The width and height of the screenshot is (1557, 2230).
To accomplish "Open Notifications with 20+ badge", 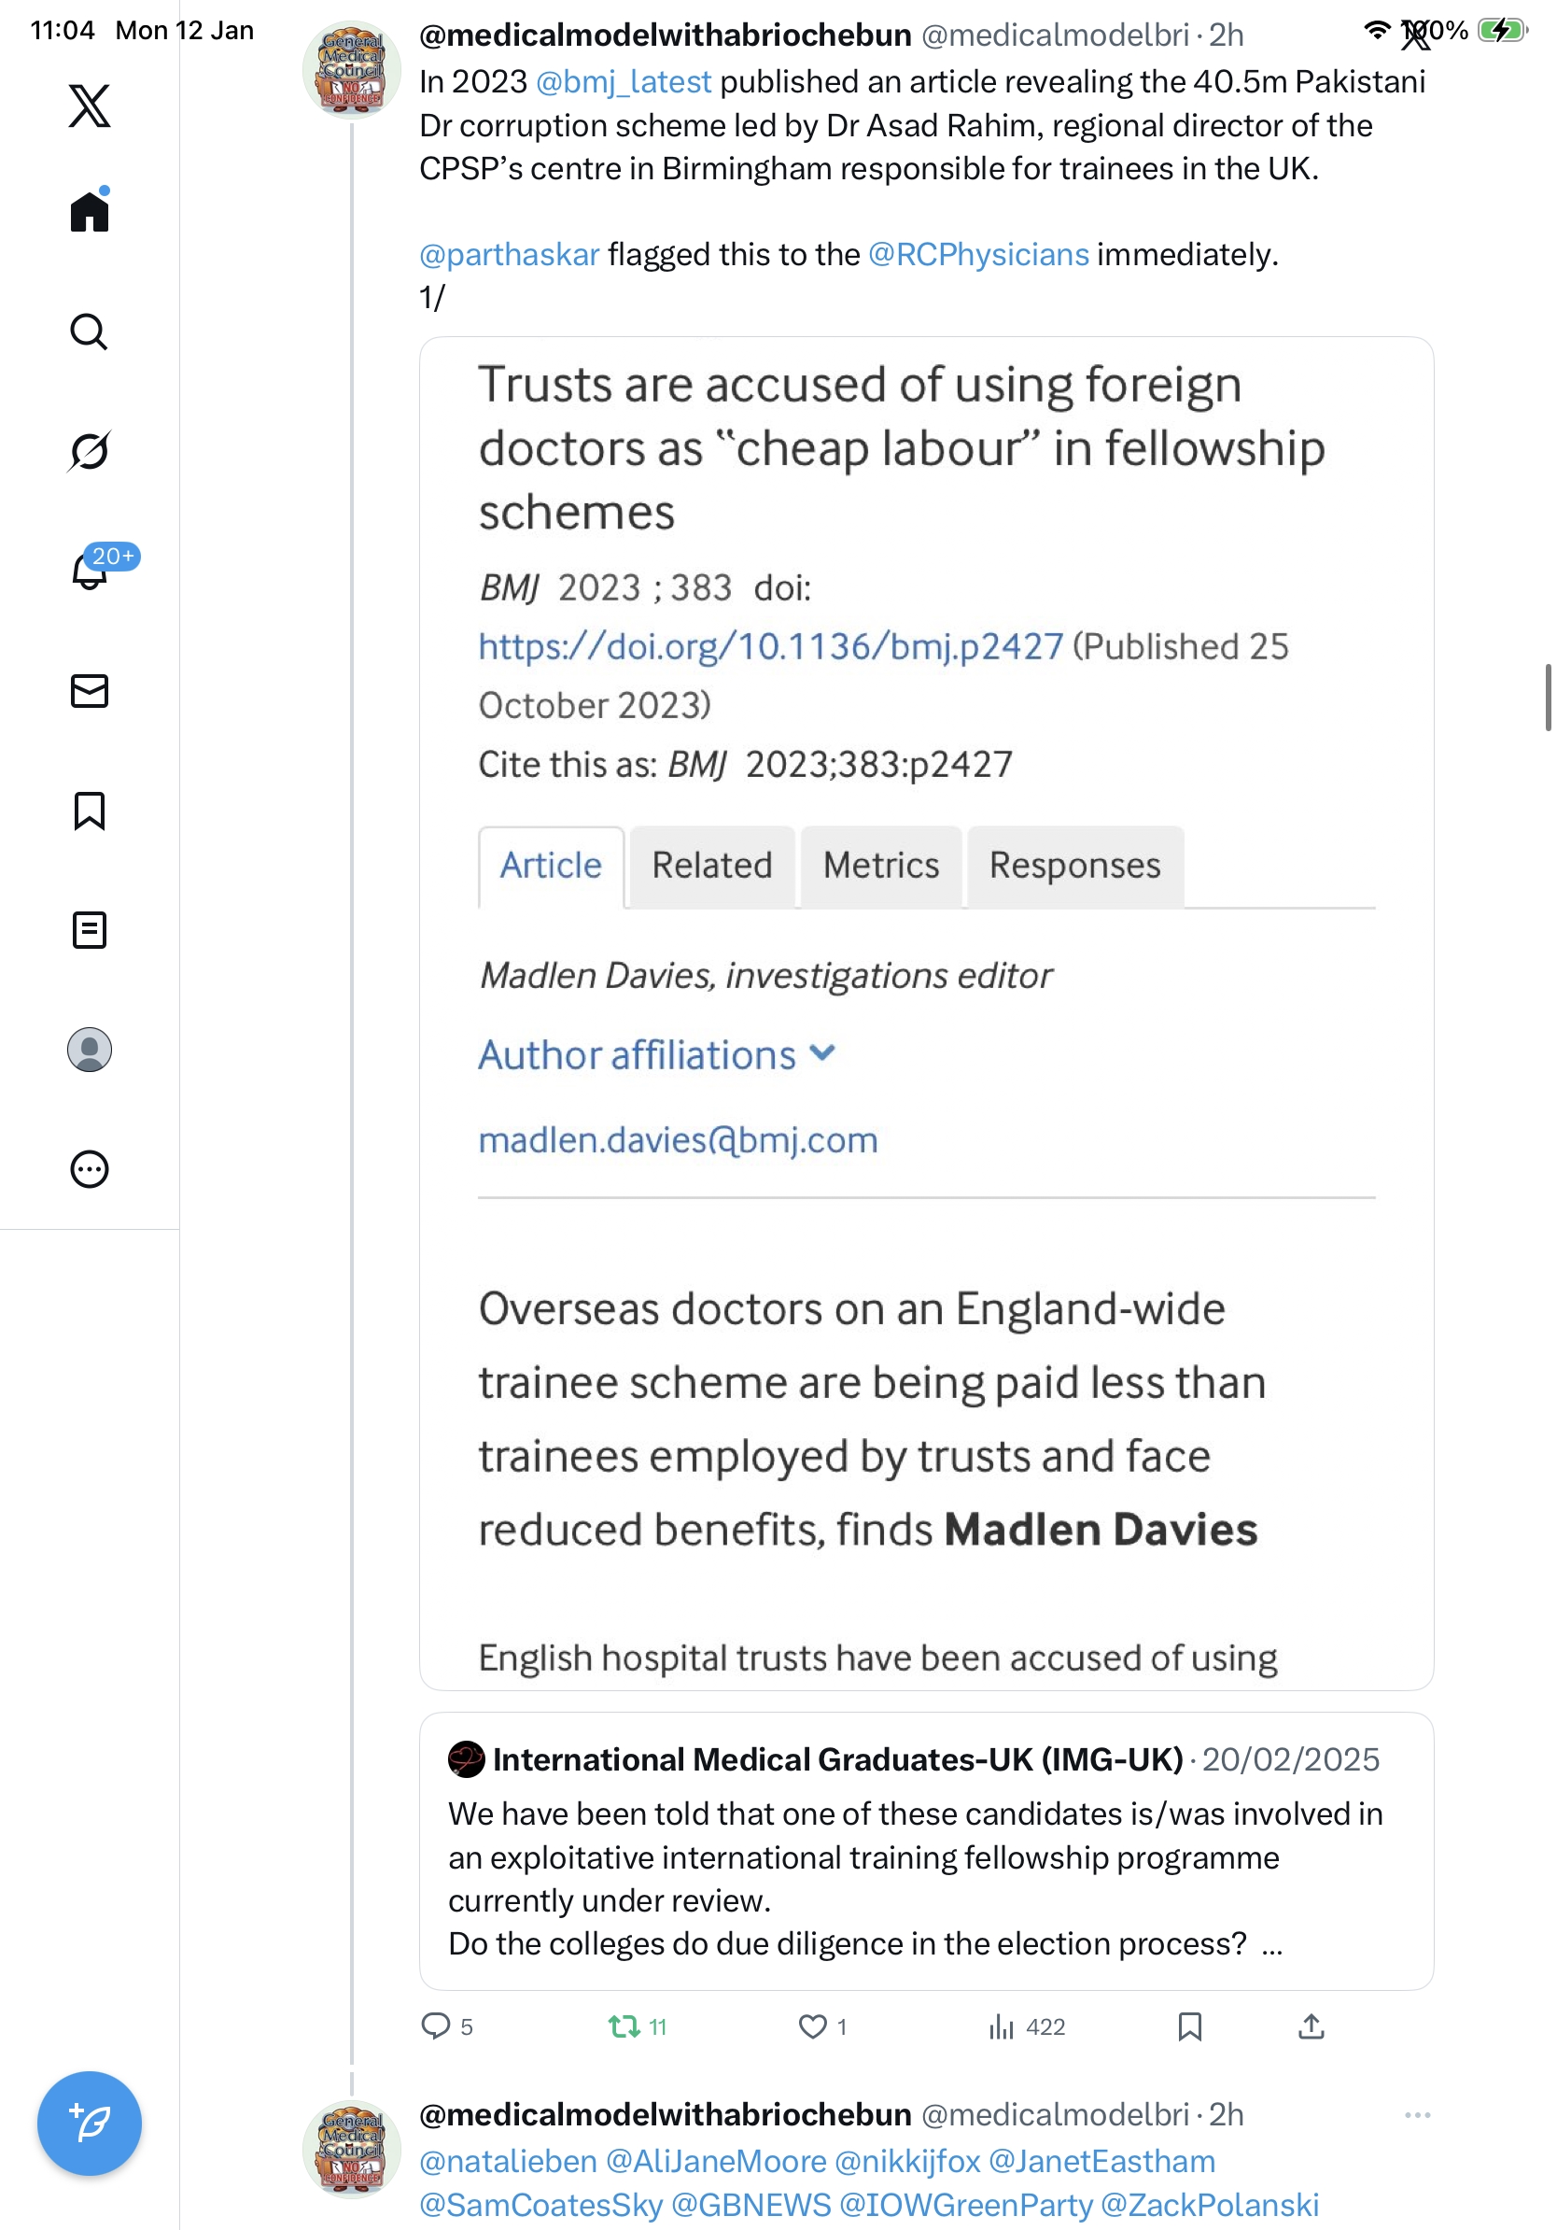I will click(90, 571).
